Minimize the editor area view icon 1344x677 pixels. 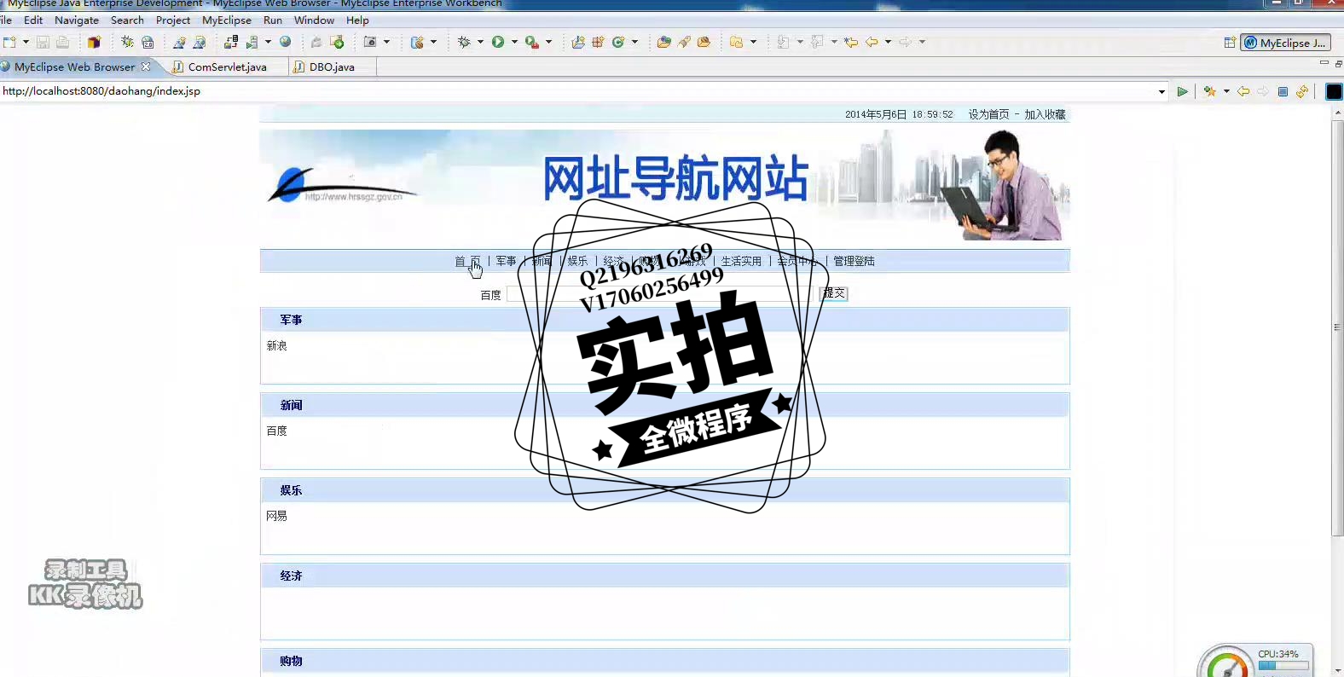pos(1324,63)
